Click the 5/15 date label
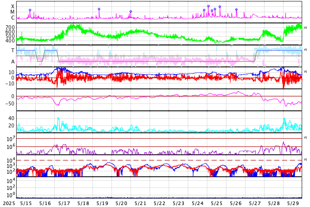The width and height of the screenshot is (310, 207). (26, 203)
